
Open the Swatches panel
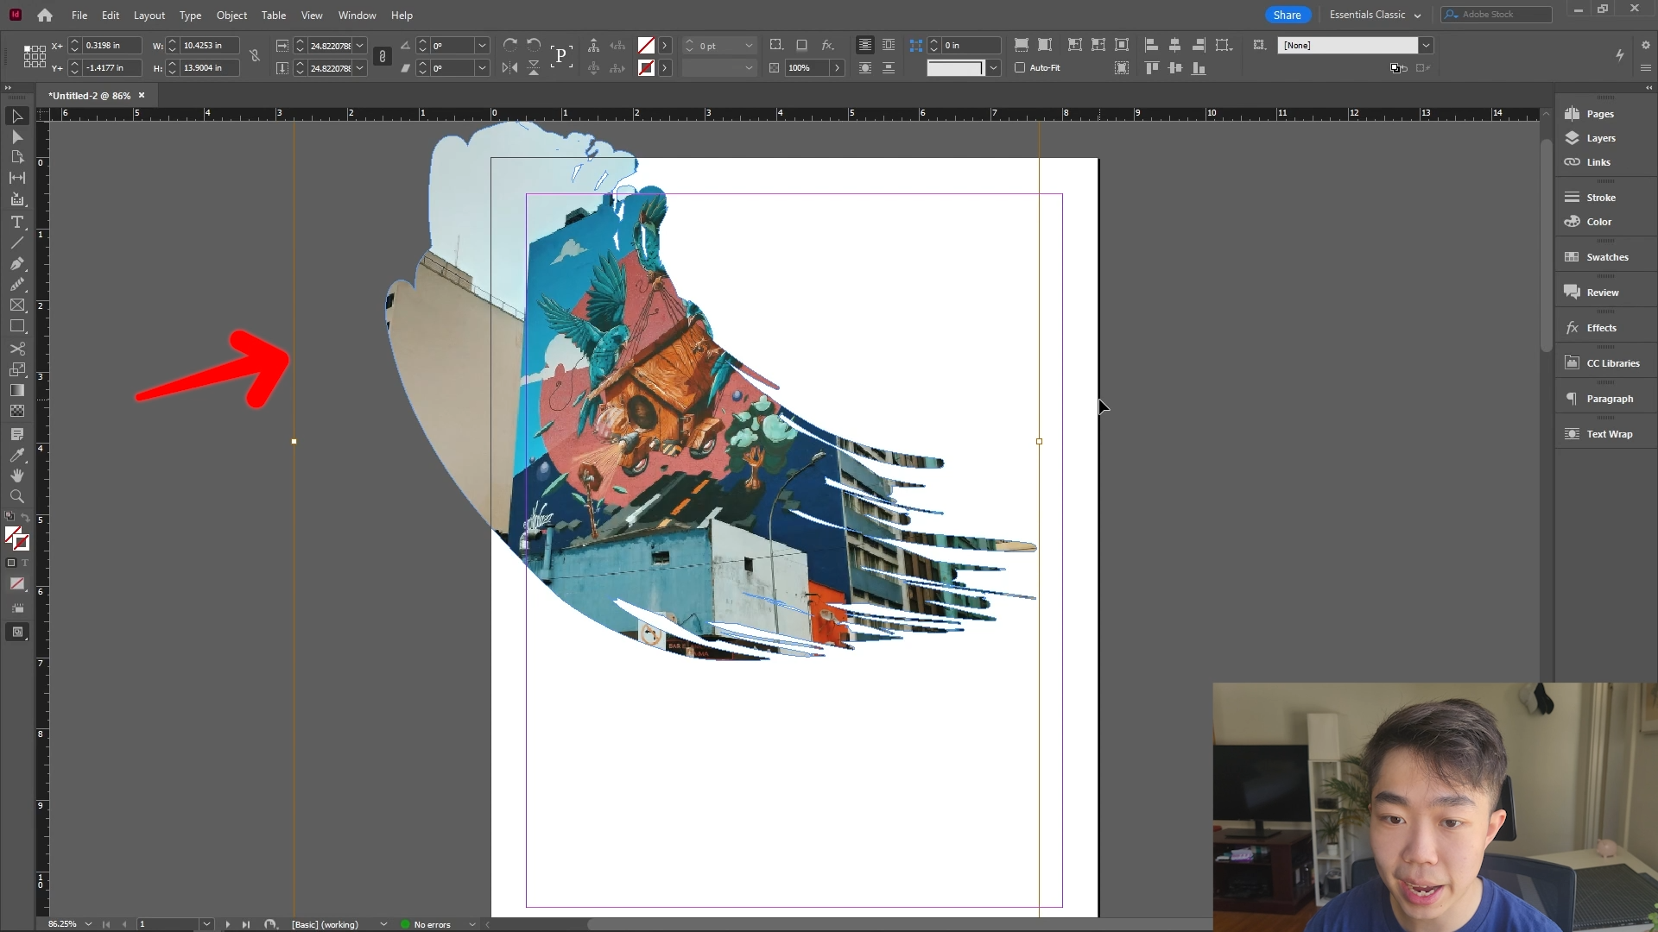coord(1606,257)
